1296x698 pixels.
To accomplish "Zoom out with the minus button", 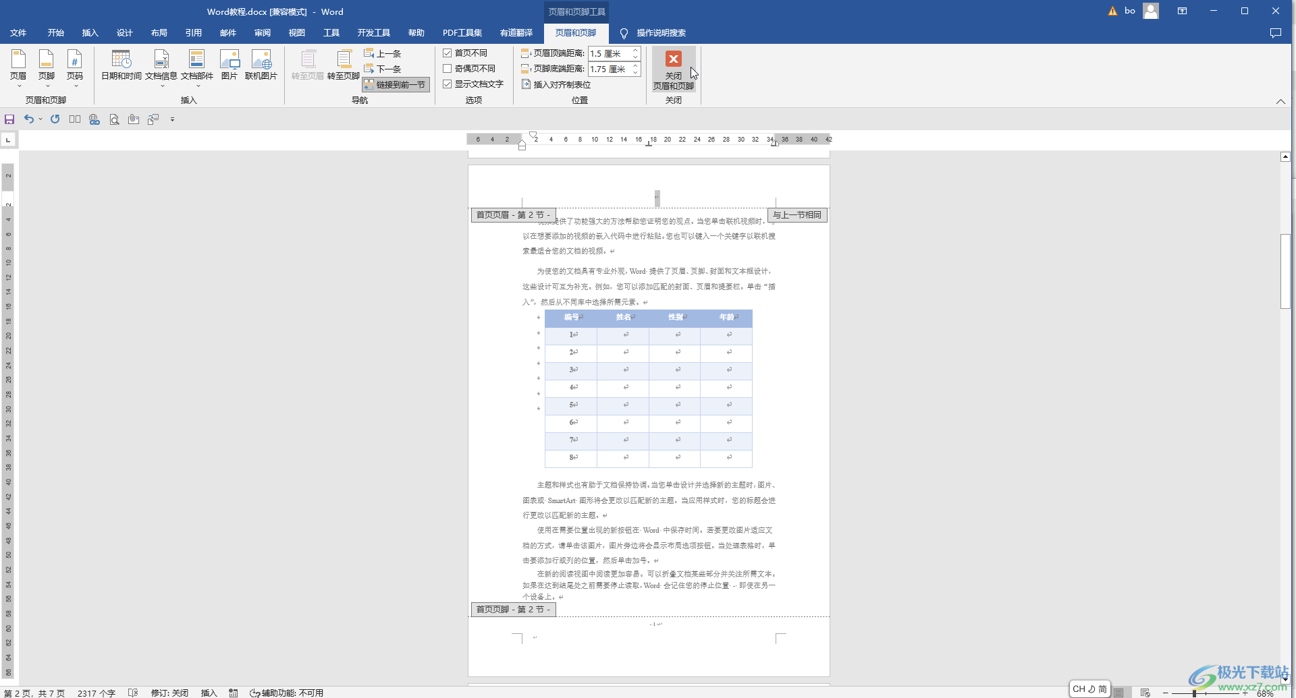I will tap(1165, 693).
